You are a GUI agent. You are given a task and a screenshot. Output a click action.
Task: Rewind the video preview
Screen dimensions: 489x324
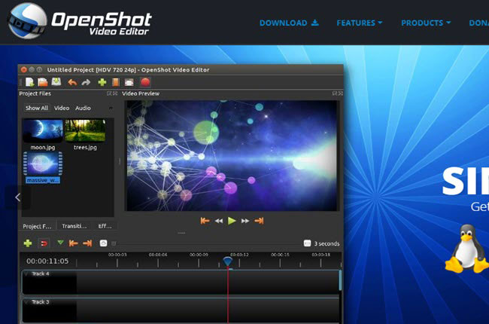click(x=219, y=221)
